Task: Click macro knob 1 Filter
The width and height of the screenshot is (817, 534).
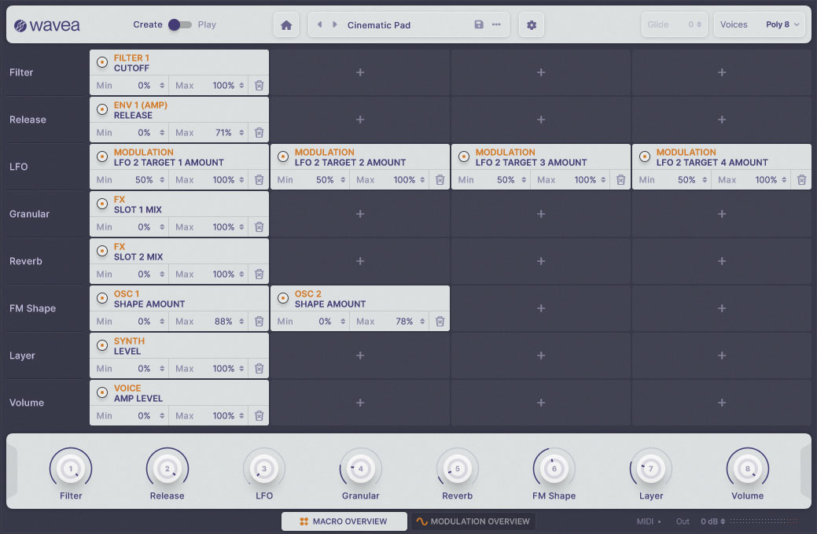Action: 71,469
